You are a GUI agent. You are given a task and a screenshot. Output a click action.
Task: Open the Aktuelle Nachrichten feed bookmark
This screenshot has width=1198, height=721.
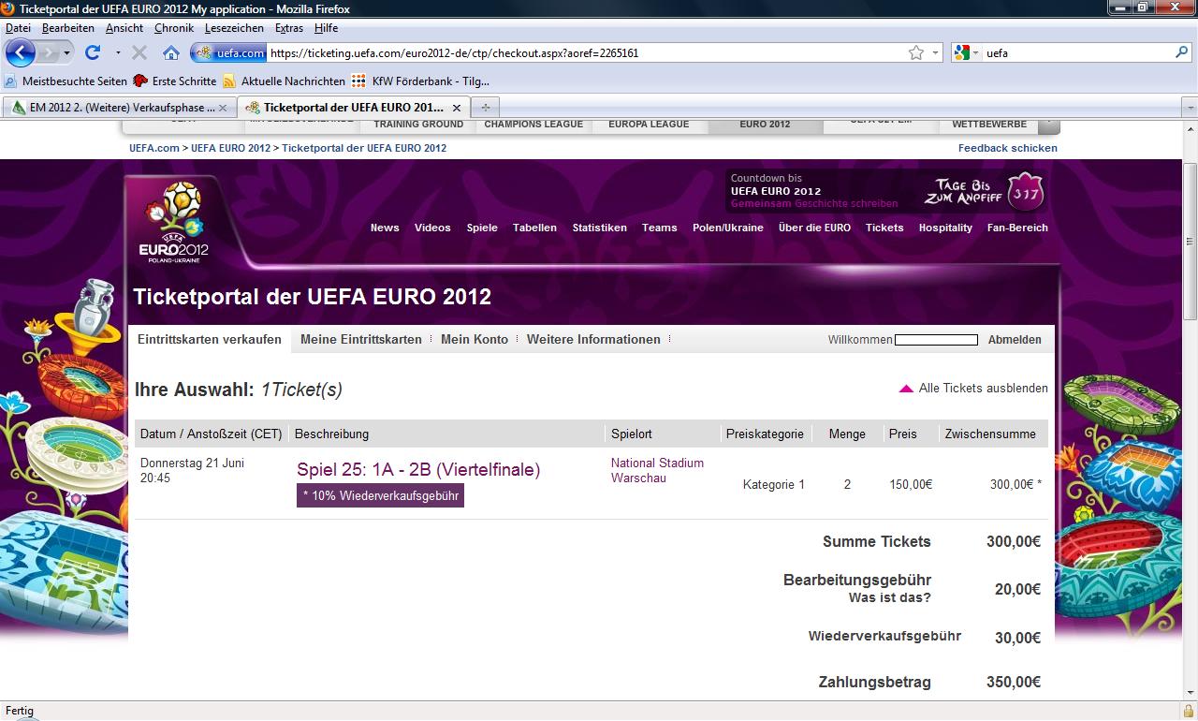(284, 81)
